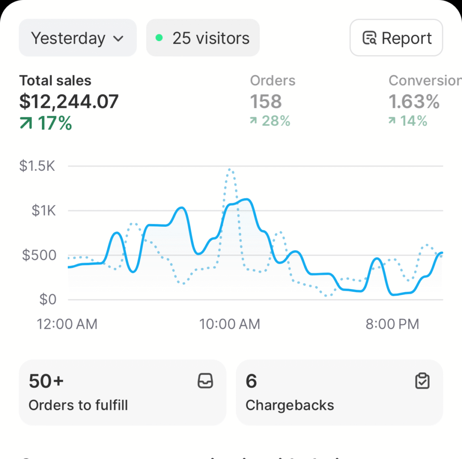Switch to the Orders metric tab
Image resolution: width=462 pixels, height=459 pixels.
273,81
